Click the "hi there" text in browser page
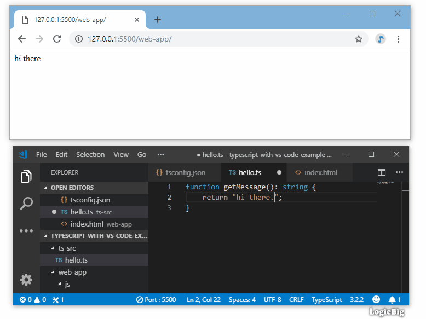The width and height of the screenshot is (426, 319). (27, 59)
